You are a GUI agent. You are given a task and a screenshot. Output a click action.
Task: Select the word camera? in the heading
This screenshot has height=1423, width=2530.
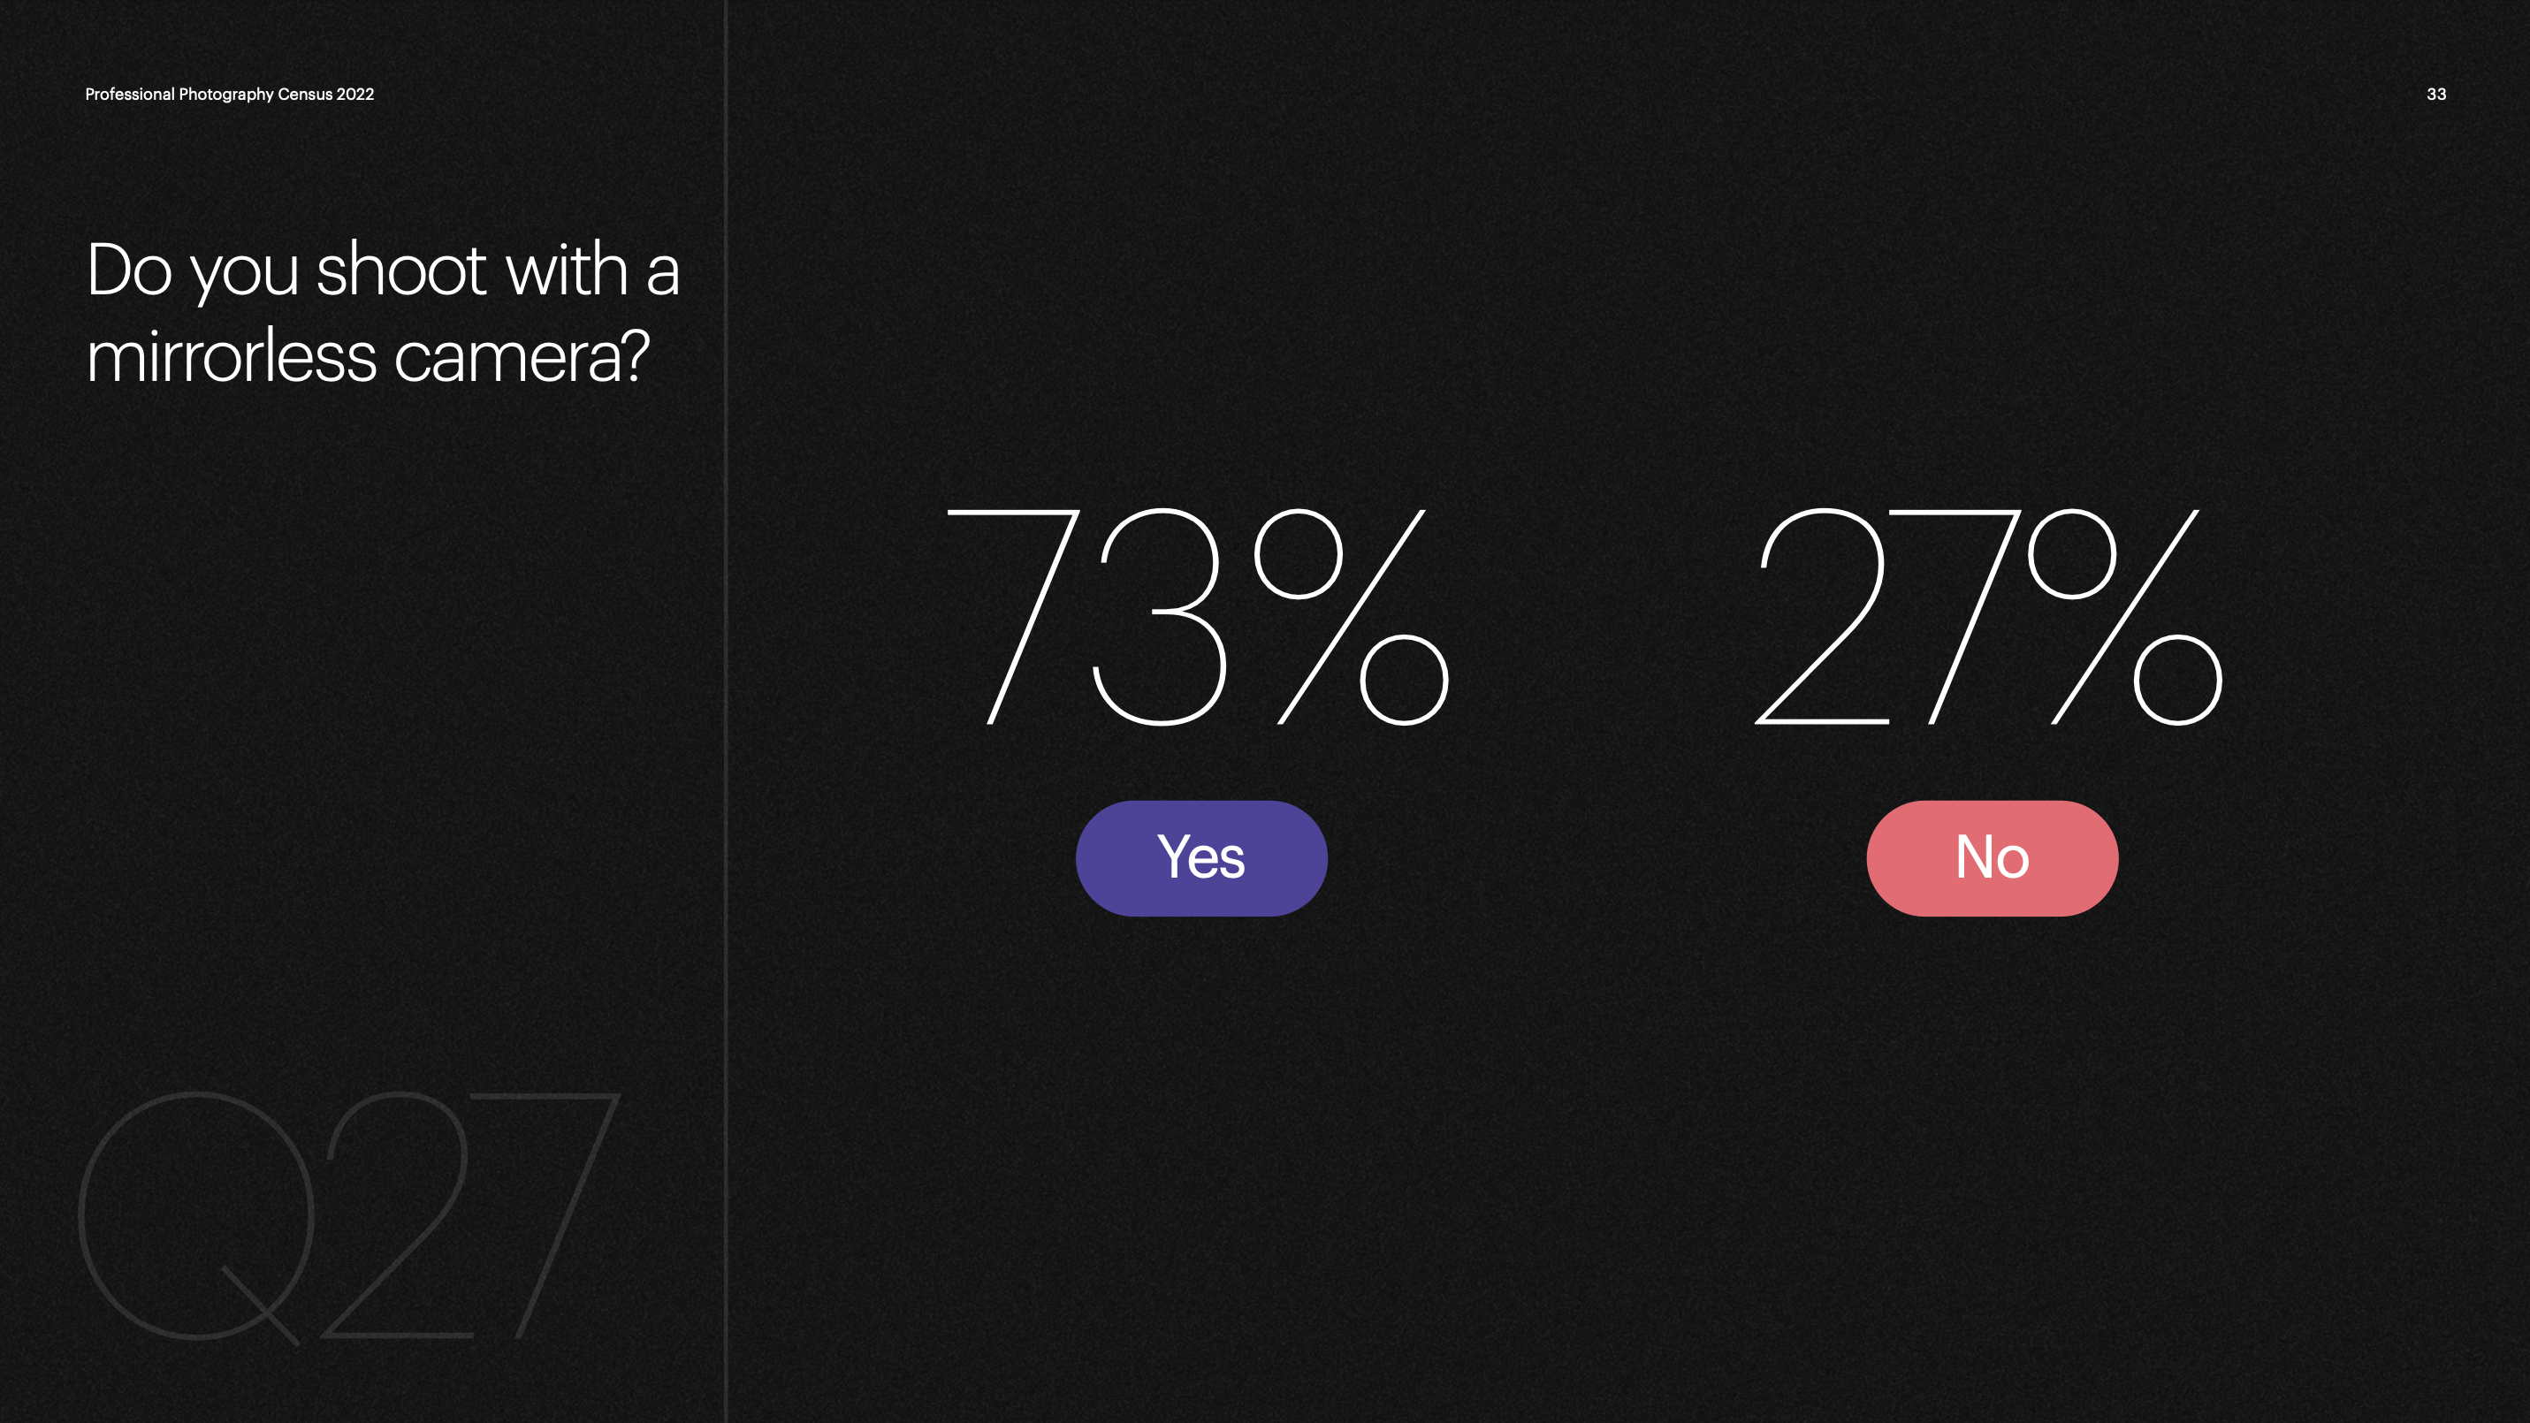point(522,355)
